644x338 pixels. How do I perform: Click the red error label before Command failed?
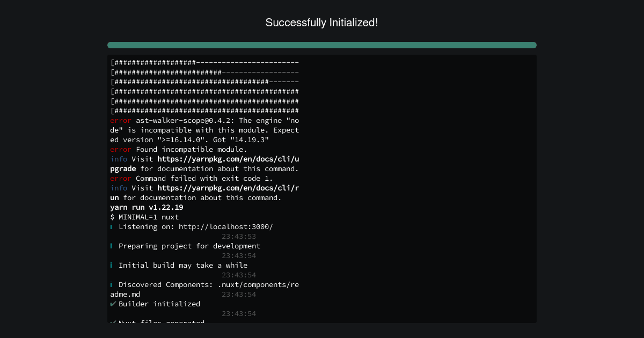coord(121,178)
